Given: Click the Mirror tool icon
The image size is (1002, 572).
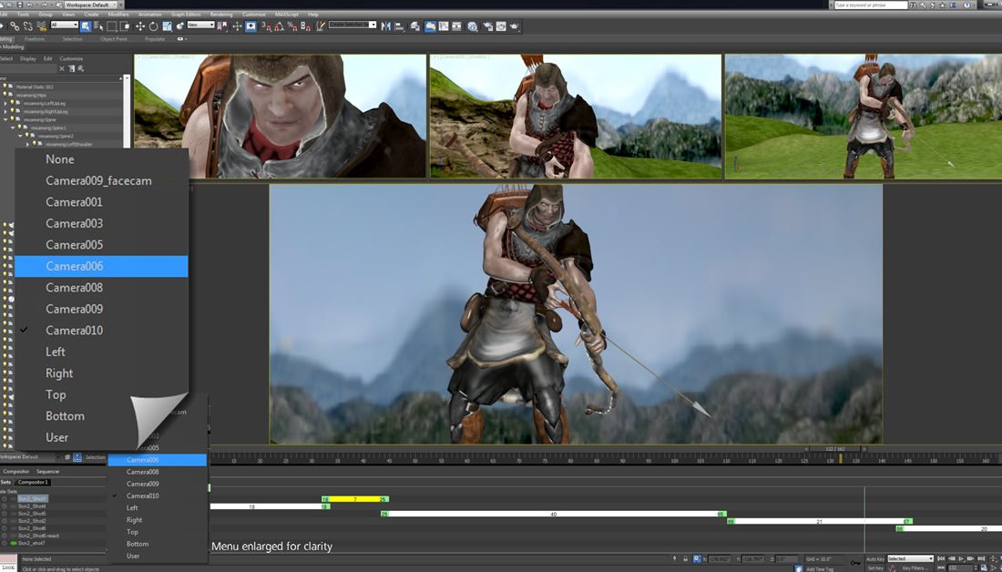Looking at the screenshot, I should tap(386, 26).
